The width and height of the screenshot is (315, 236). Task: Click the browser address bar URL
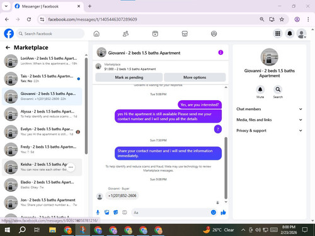click(93, 20)
